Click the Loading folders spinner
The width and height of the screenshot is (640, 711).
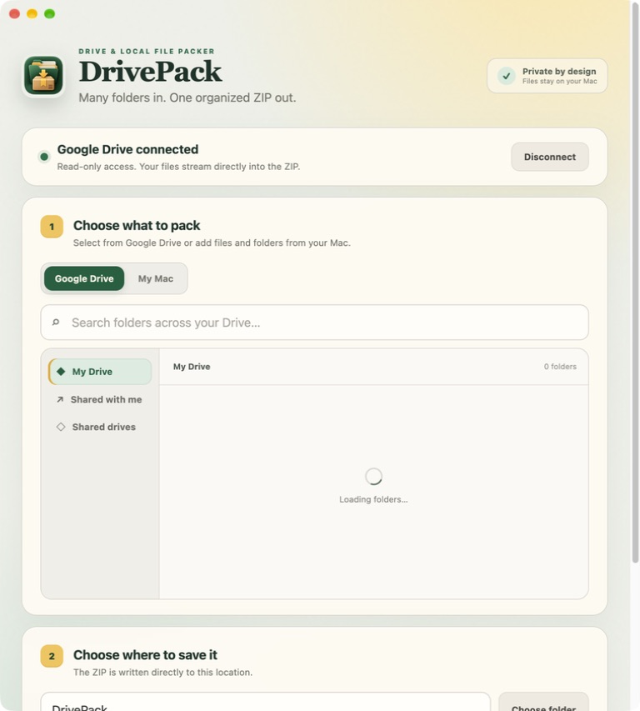coord(373,476)
